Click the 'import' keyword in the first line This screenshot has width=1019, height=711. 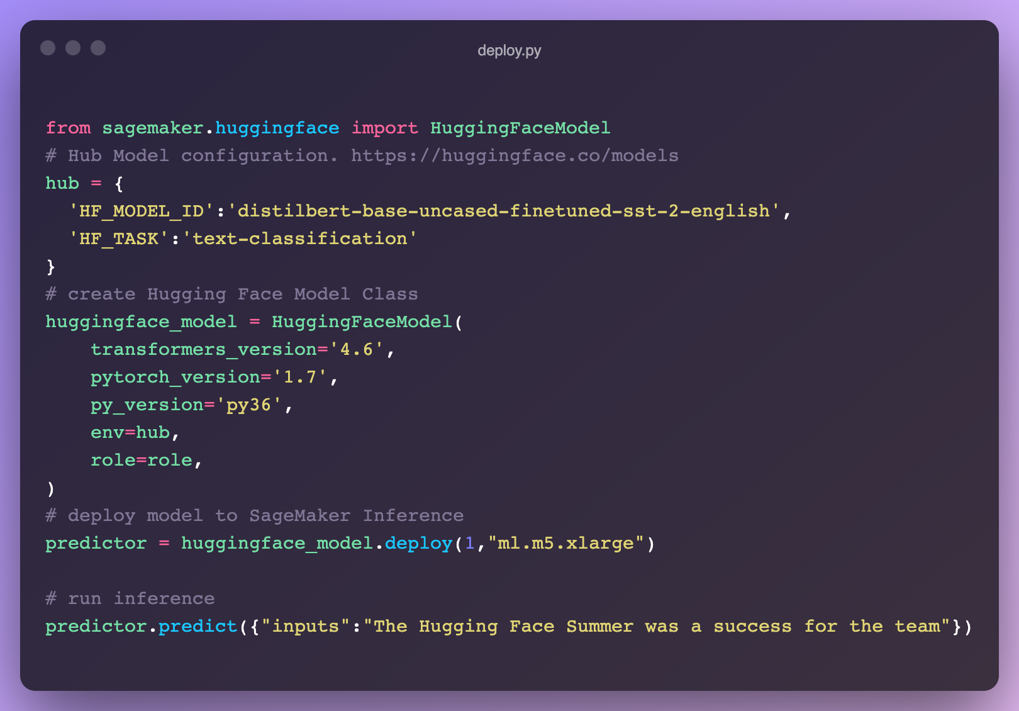click(x=384, y=128)
